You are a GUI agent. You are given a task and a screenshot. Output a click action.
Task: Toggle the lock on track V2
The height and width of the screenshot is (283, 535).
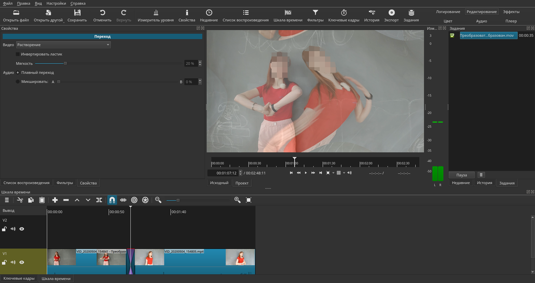(x=4, y=229)
